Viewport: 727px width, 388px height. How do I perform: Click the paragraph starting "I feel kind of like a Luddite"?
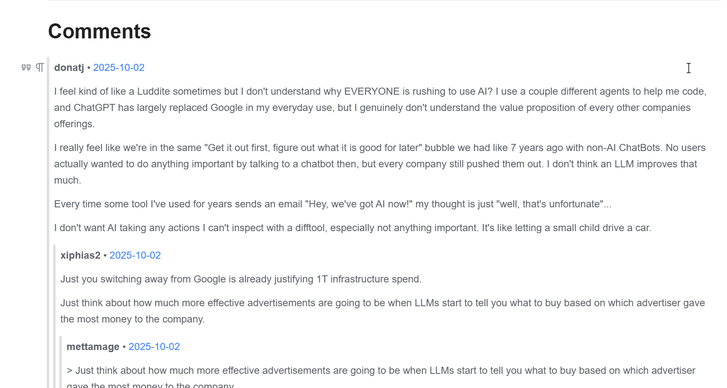click(x=376, y=108)
